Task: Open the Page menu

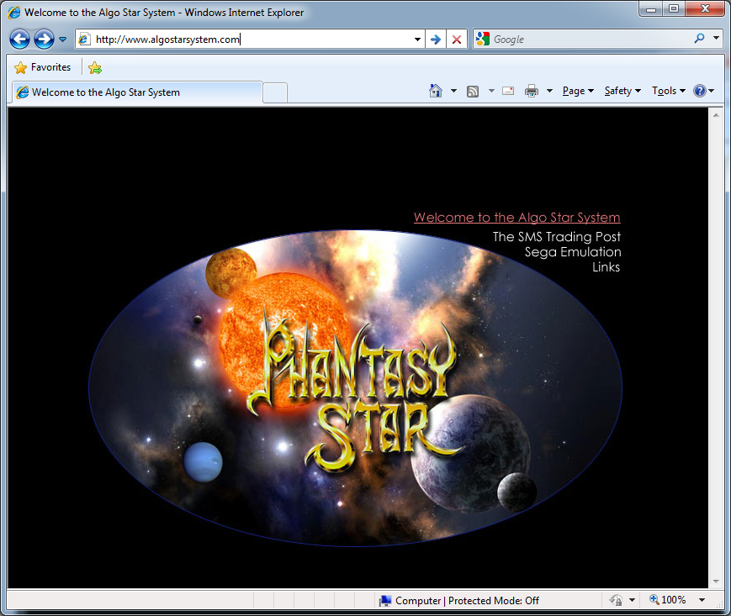Action: click(578, 91)
